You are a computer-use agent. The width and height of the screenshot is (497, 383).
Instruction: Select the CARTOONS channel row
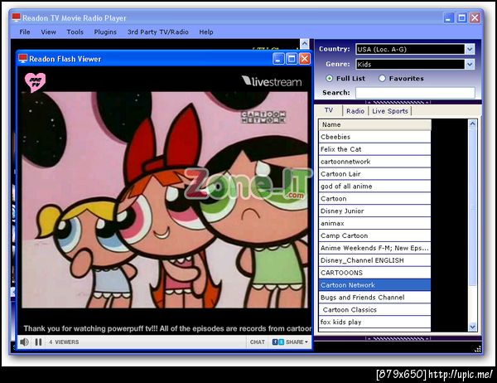coord(374,273)
